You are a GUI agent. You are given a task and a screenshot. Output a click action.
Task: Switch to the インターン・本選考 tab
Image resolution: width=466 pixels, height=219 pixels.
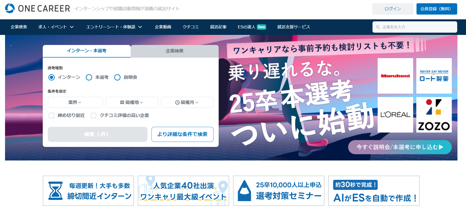point(87,51)
